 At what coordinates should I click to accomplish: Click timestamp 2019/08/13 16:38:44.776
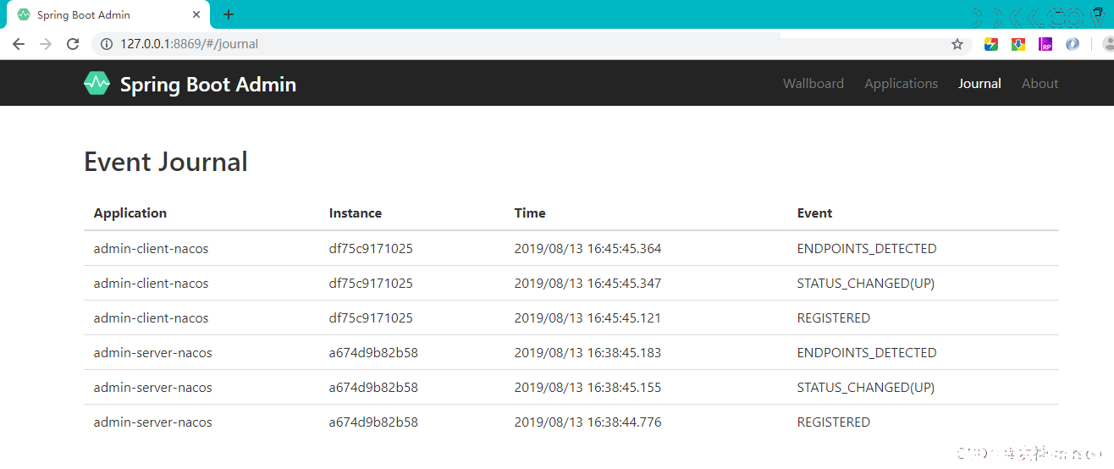pos(587,422)
